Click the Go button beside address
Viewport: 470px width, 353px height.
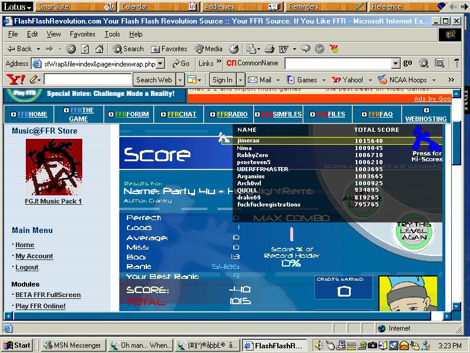[181, 64]
